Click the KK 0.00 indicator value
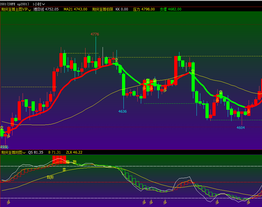The image size is (262, 207). click(x=122, y=9)
